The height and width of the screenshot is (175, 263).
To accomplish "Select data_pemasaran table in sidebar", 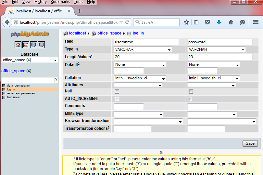I will click(18, 86).
